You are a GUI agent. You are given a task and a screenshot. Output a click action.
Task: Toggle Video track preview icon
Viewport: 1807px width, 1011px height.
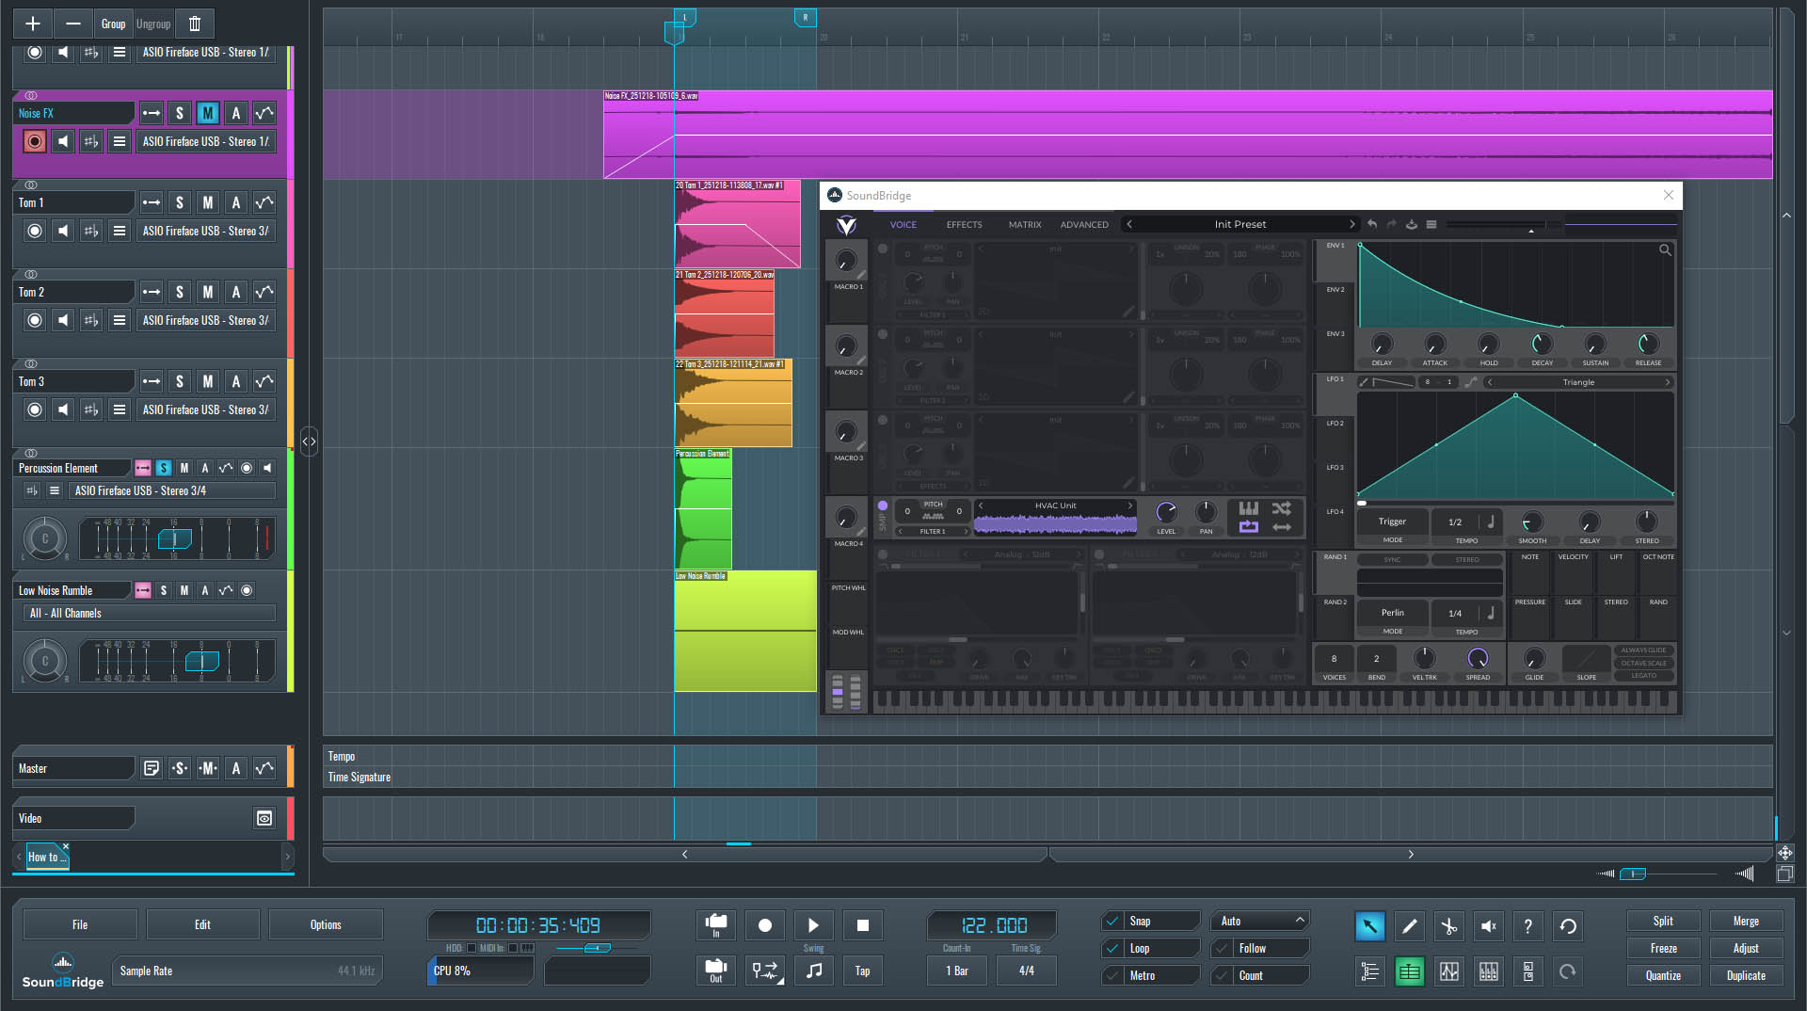[264, 818]
